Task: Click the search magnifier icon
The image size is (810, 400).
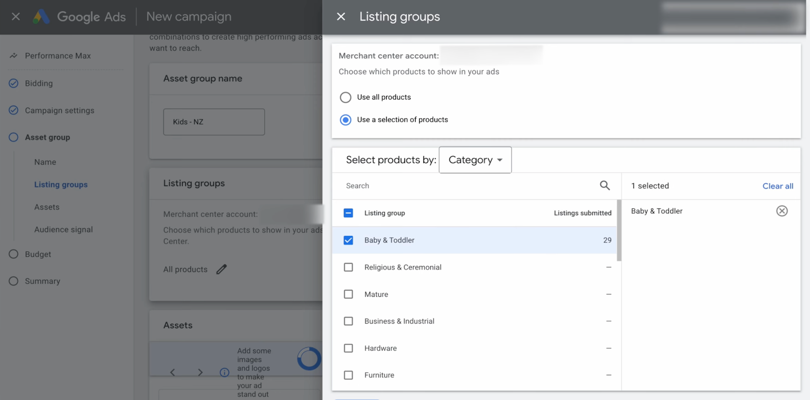Action: (604, 186)
